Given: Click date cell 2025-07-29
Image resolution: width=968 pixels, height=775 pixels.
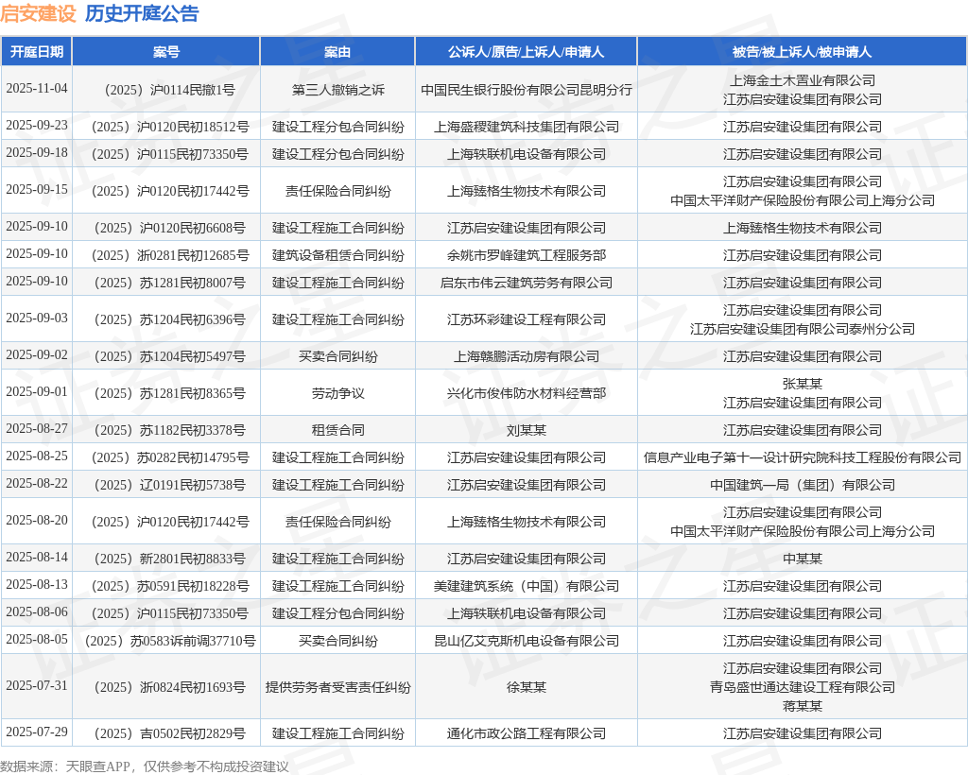Looking at the screenshot, I should point(37,732).
